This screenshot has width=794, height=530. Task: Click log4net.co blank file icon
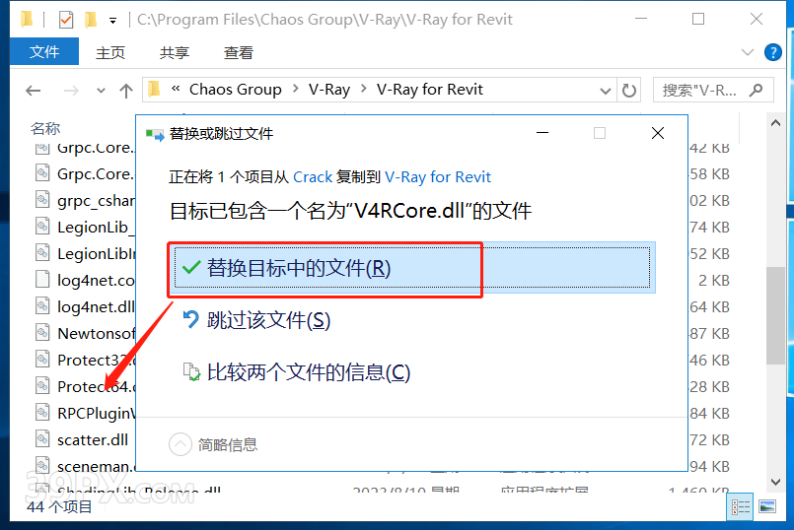[x=42, y=279]
